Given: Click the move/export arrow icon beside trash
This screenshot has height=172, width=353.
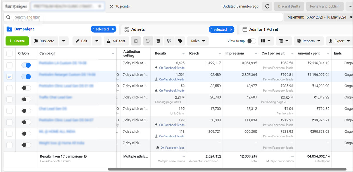Looking at the screenshot, I should coord(169,41).
